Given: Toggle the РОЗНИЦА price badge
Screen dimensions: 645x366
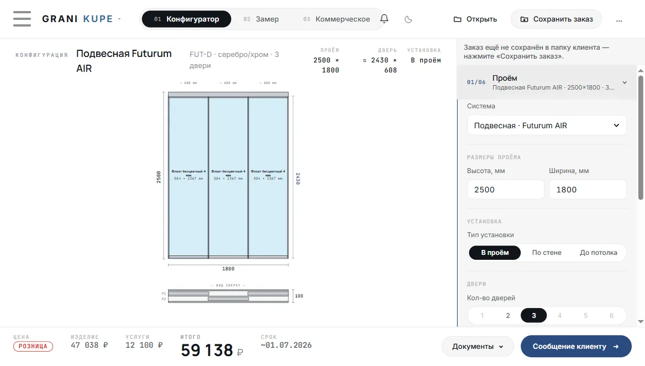Looking at the screenshot, I should click(x=33, y=346).
